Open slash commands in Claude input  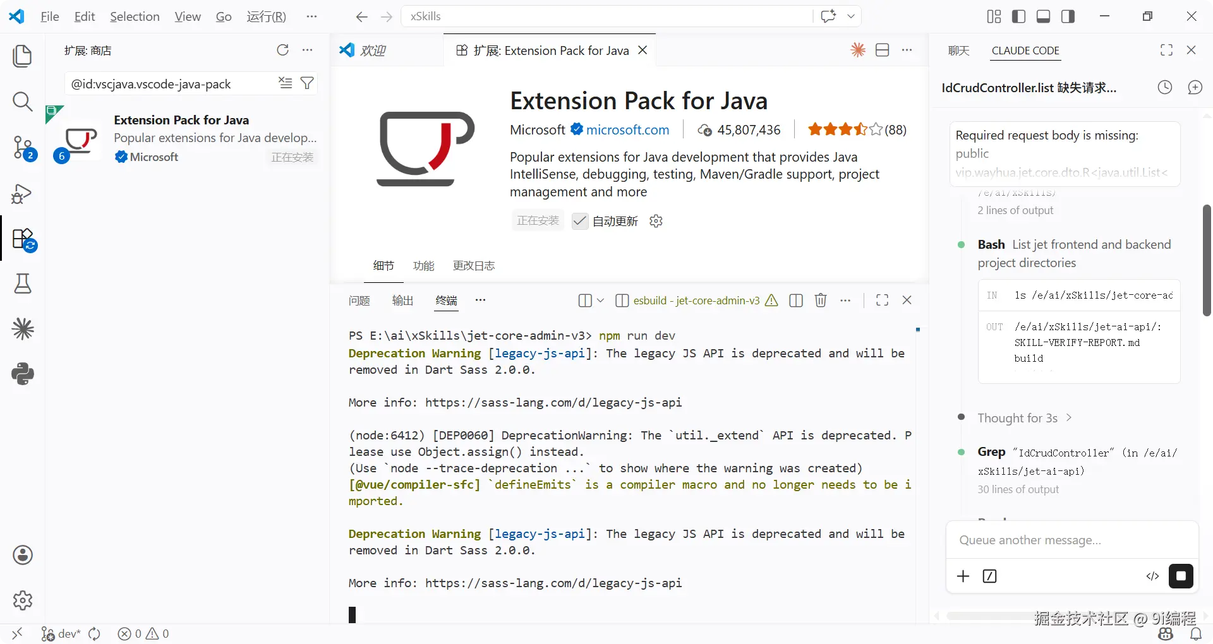tap(990, 576)
